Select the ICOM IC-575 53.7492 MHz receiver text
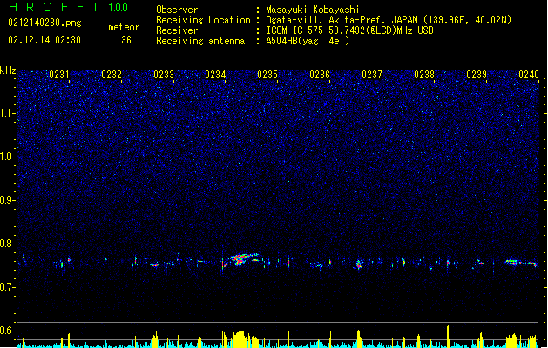Image resolution: width=548 pixels, height=348 pixels. (349, 30)
